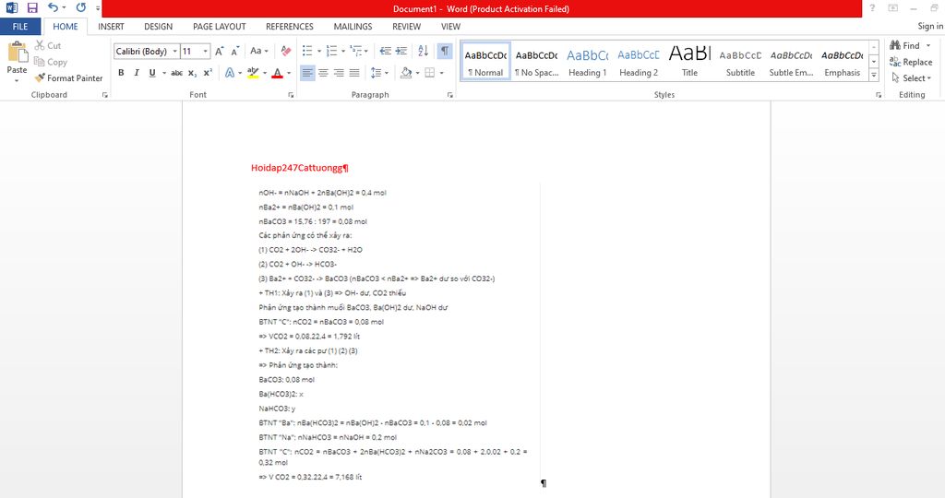Viewport: 945px width, 498px height.
Task: Expand the Styles gallery More arrow
Action: (874, 75)
